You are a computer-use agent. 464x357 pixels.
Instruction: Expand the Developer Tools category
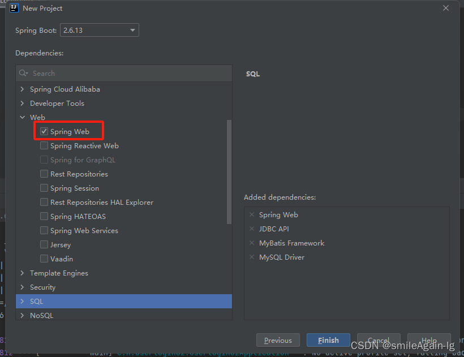click(22, 103)
